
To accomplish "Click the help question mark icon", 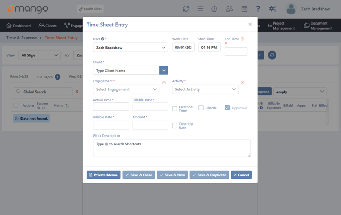I will 258,9.
